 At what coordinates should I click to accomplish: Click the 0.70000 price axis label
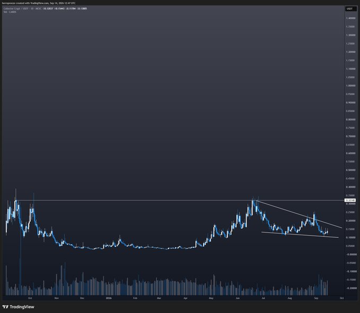click(x=350, y=136)
